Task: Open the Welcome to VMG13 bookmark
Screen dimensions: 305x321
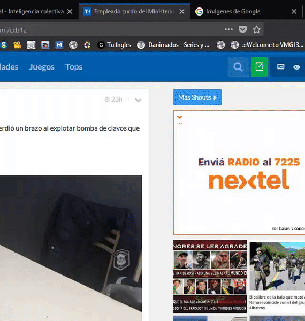Action: [x=267, y=45]
